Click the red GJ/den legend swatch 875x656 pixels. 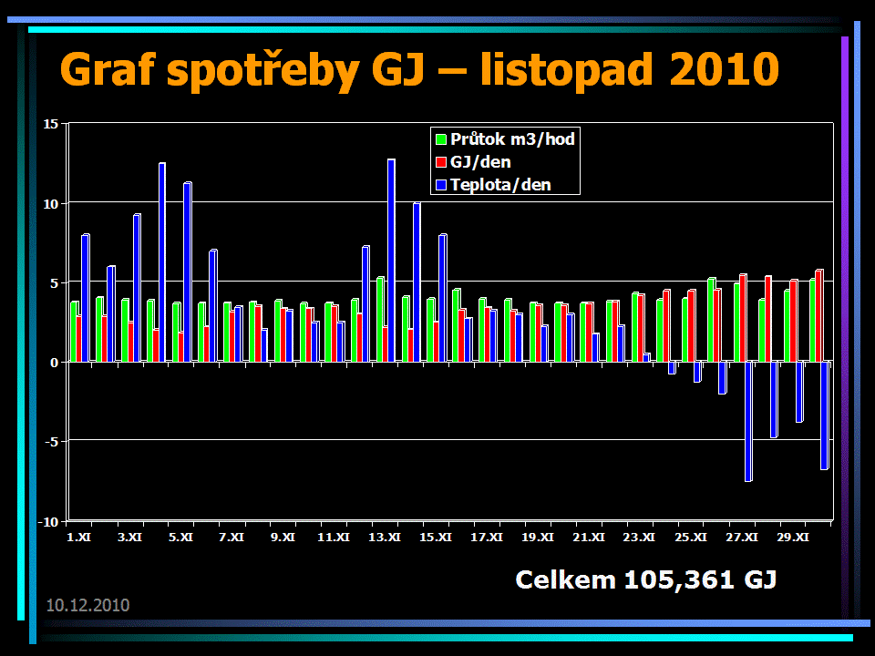[x=441, y=162]
